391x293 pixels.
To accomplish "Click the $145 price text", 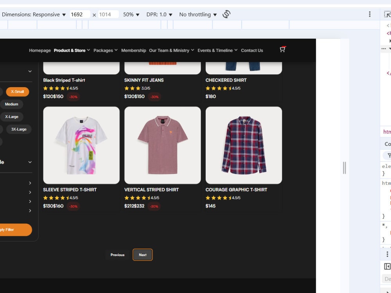I will pyautogui.click(x=210, y=206).
